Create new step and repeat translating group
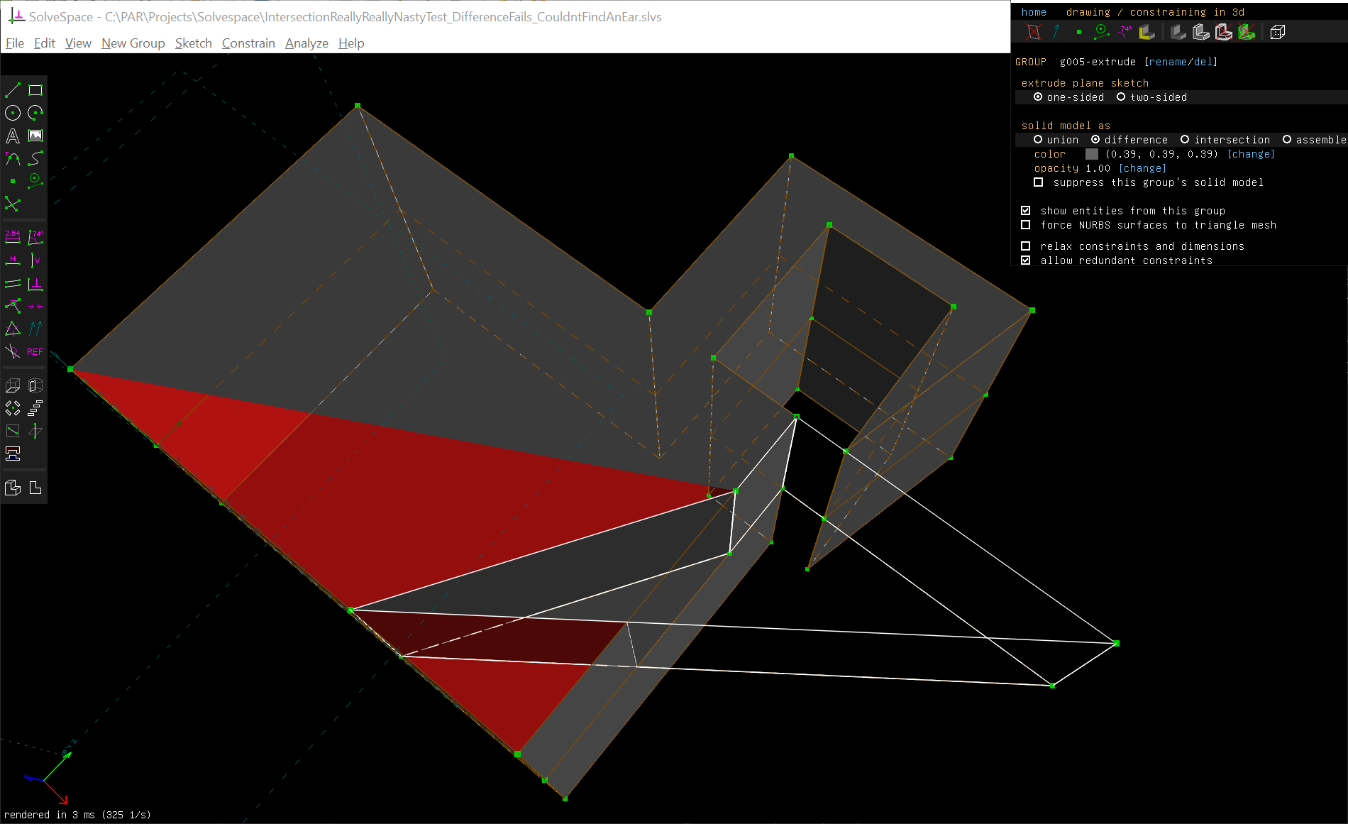 (x=35, y=408)
